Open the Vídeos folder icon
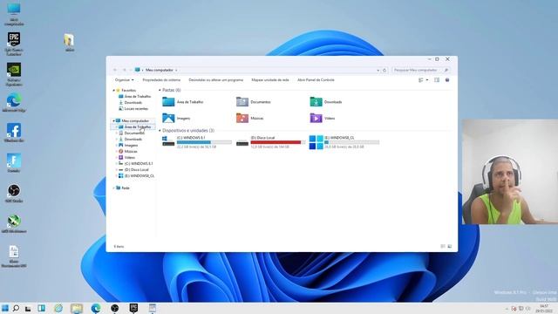558x314 pixels. tap(316, 118)
